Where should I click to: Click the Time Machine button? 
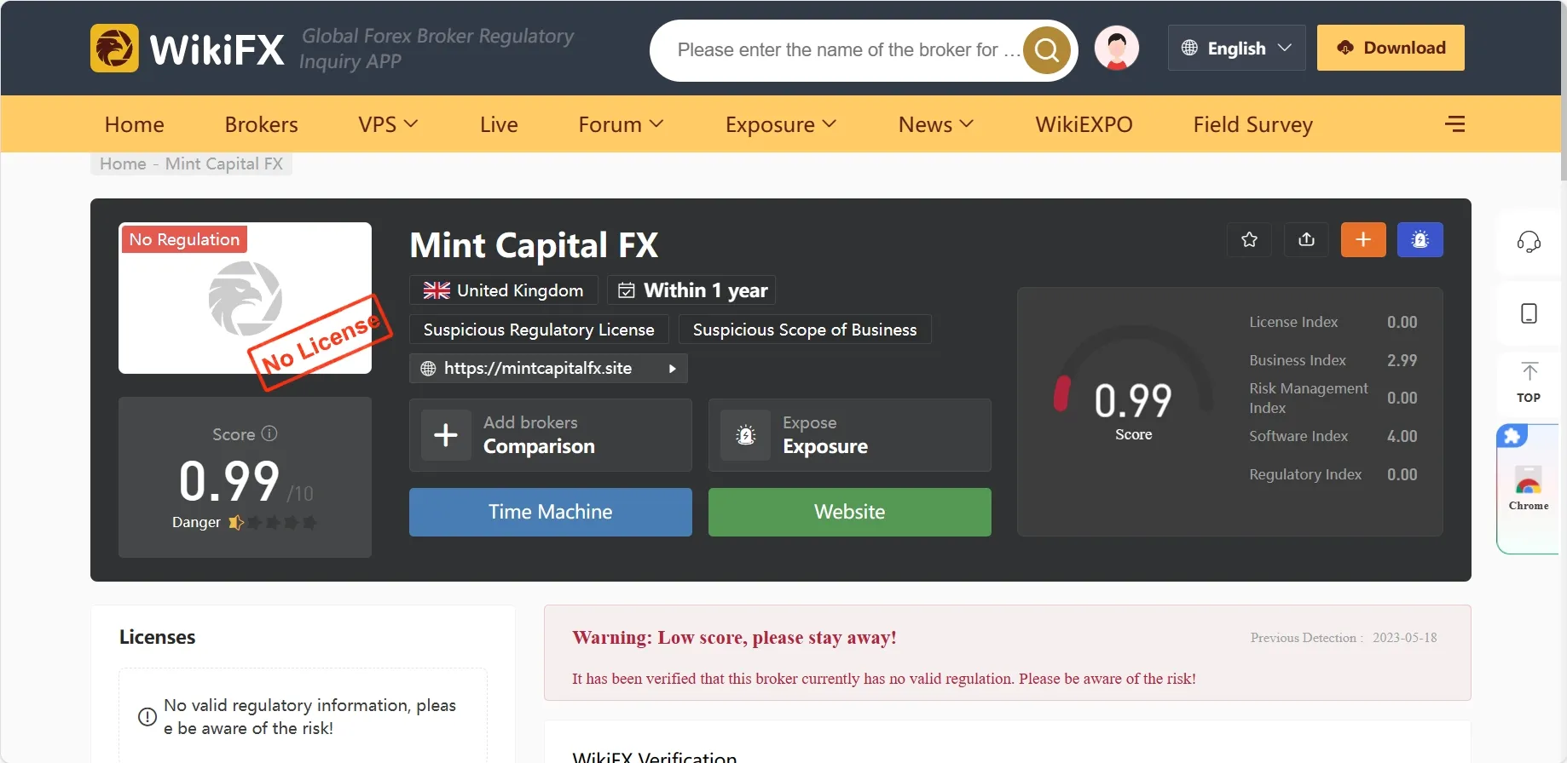551,512
